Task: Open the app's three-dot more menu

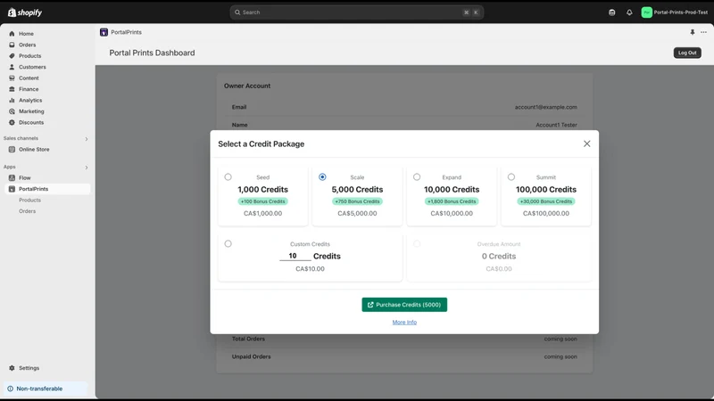Action: coord(703,32)
